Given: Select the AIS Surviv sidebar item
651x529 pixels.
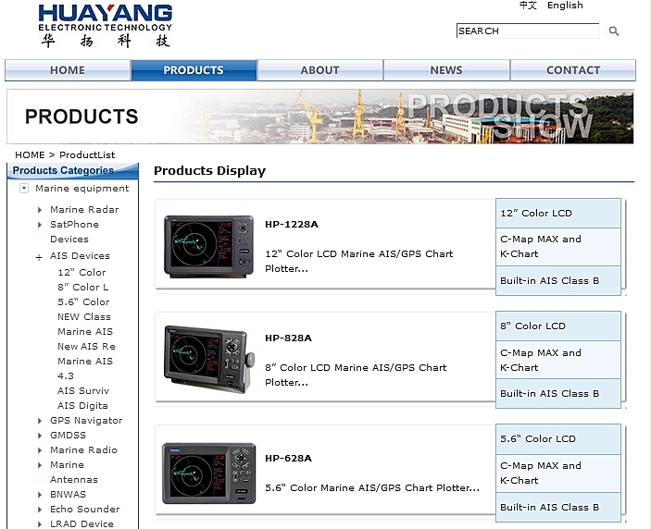Looking at the screenshot, I should coord(83,391).
